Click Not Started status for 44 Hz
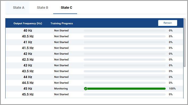 coord(61,77)
